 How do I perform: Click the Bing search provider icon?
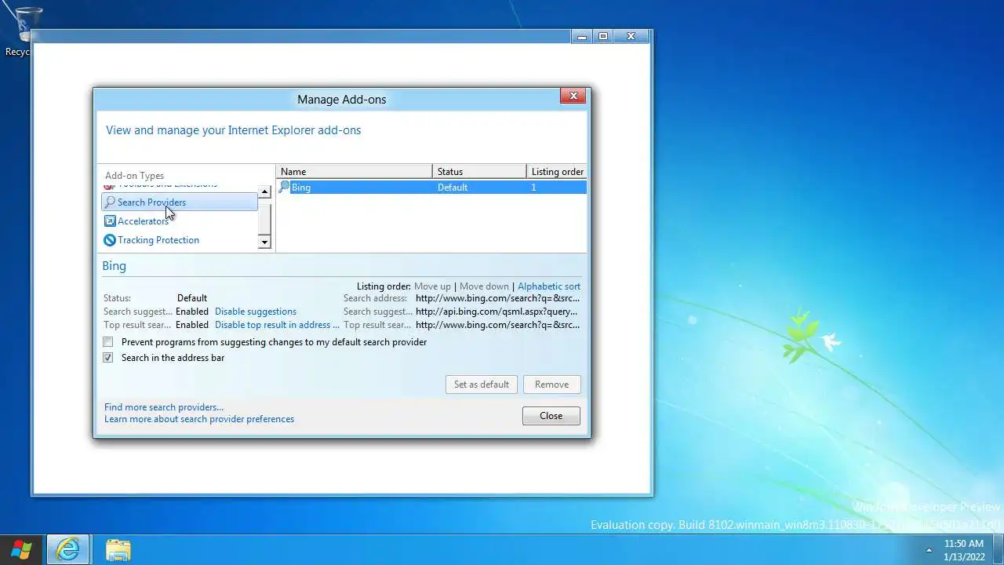(x=284, y=188)
